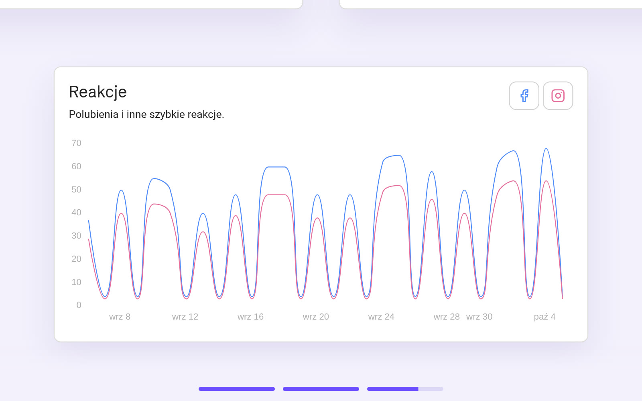Click the 'Polubienia i inne szybkie reakcje.' subtitle
Screen dimensions: 642x401
146,115
